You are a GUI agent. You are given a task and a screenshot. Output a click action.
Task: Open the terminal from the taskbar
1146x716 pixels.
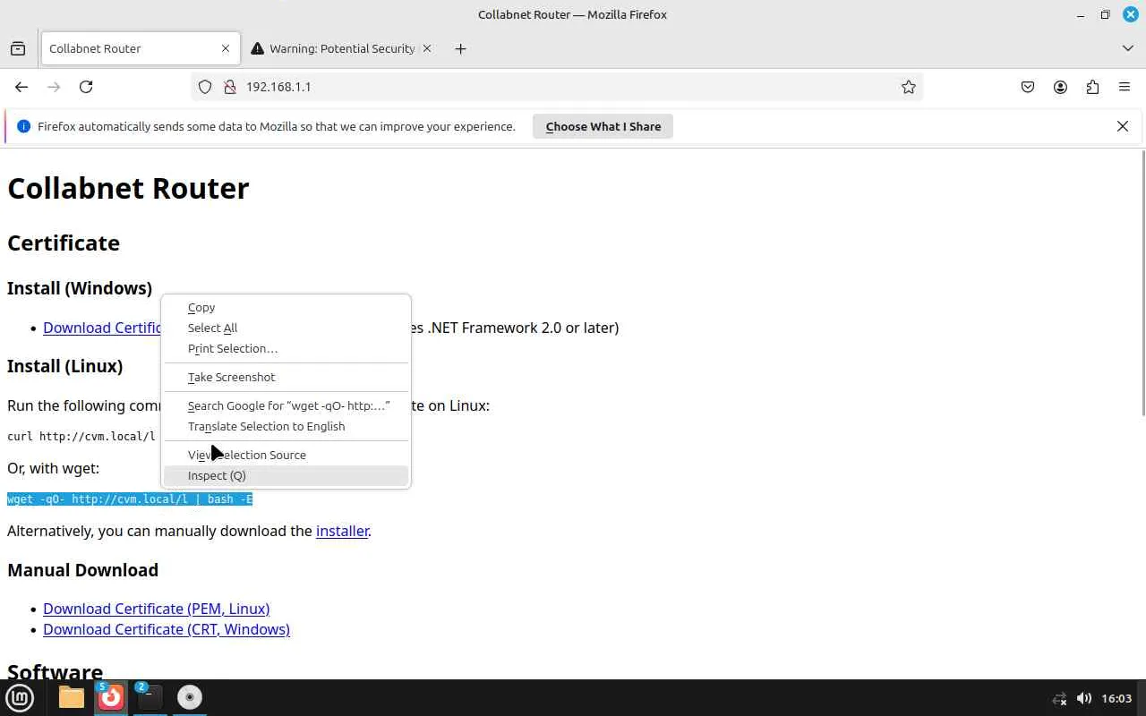point(150,697)
